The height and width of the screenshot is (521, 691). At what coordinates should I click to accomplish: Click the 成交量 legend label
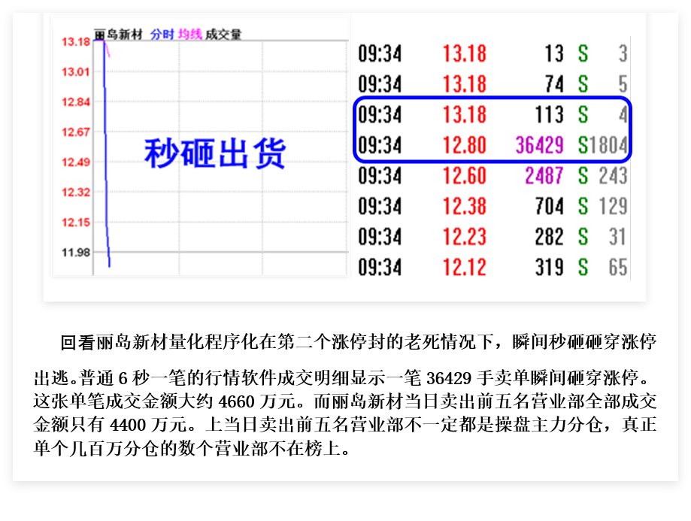tap(223, 35)
